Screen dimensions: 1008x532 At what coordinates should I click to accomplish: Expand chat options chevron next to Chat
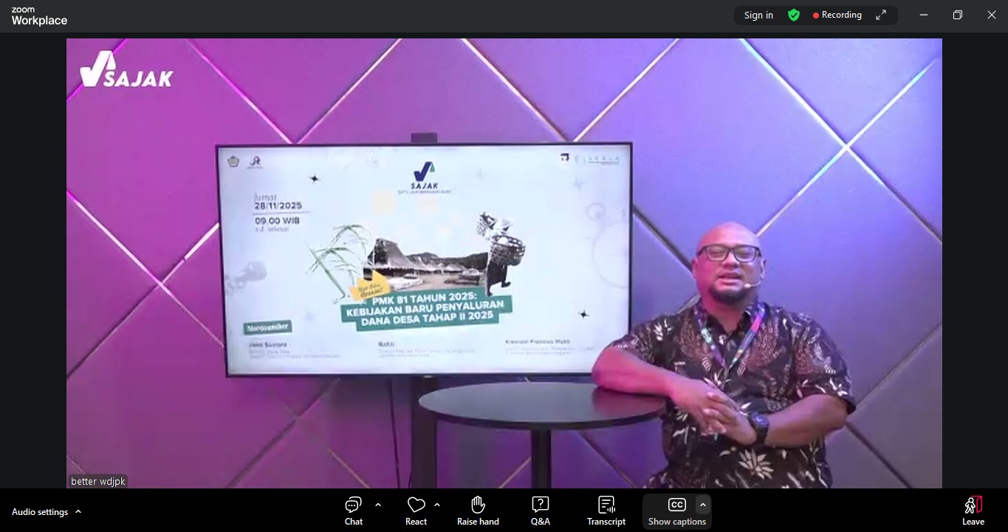click(x=378, y=505)
